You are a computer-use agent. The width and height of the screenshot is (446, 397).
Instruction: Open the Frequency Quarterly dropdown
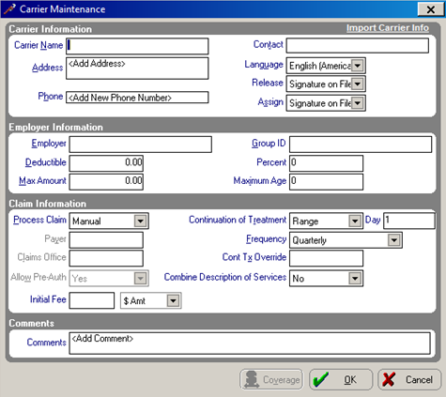click(x=394, y=240)
